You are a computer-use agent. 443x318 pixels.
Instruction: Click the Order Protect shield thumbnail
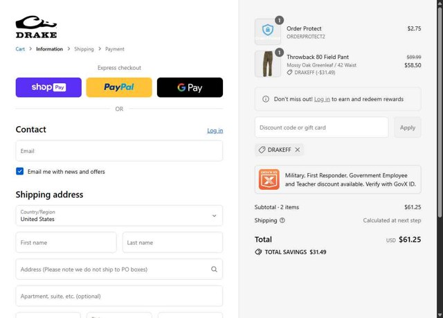(x=268, y=32)
